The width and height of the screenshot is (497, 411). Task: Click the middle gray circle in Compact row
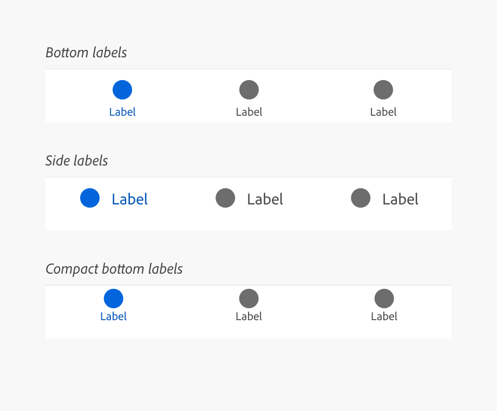248,297
